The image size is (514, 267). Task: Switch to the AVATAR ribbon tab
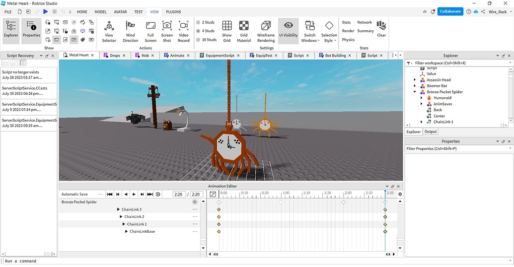pos(120,12)
